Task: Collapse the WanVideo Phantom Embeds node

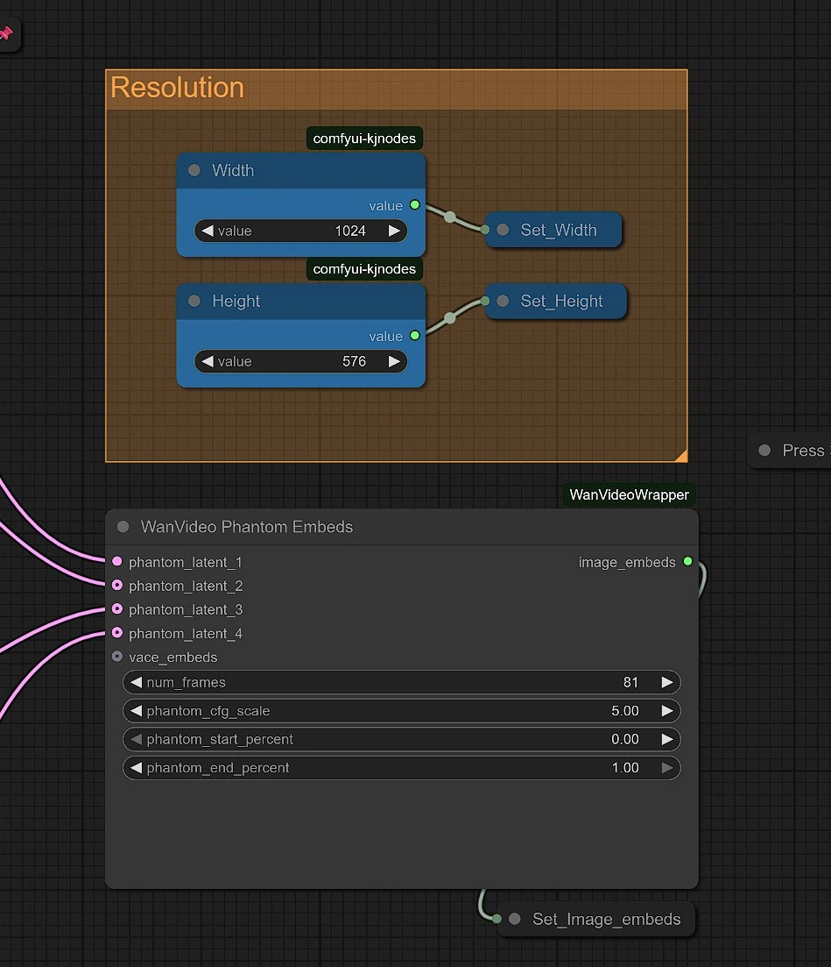Action: pos(123,527)
